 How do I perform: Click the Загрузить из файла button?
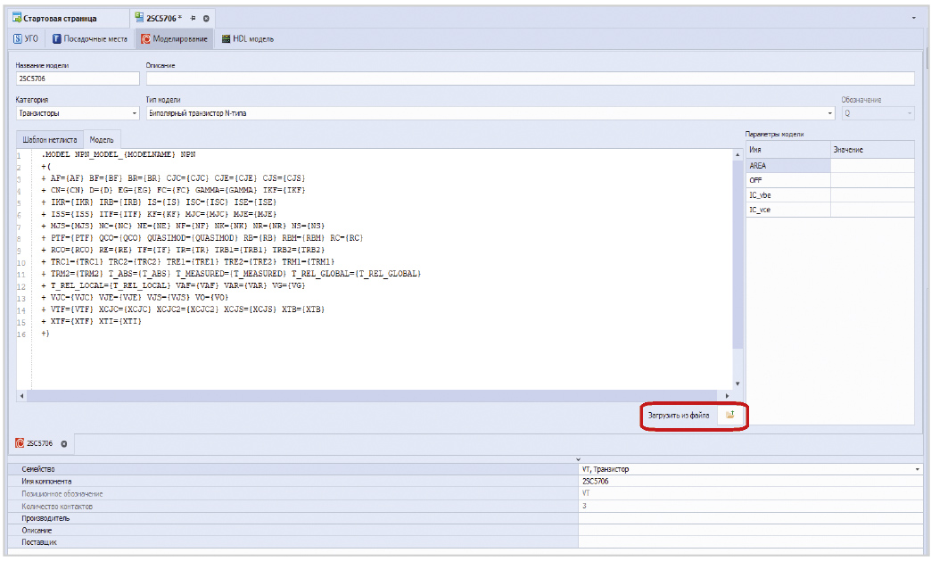pyautogui.click(x=679, y=416)
